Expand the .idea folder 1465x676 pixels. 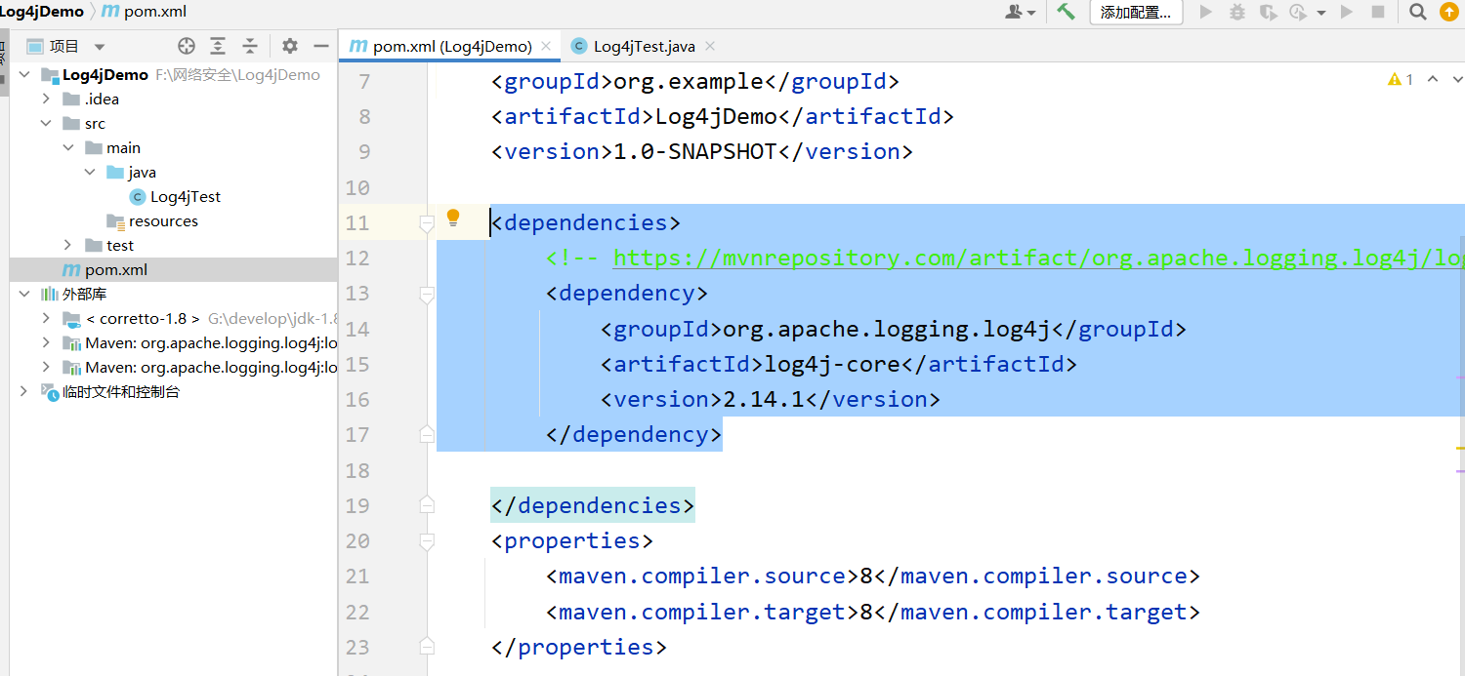tap(46, 99)
